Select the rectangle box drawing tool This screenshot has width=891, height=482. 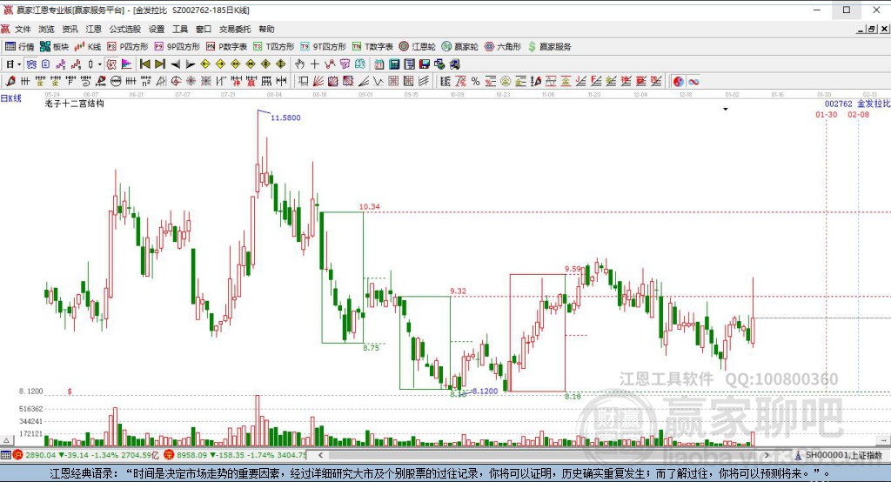click(304, 81)
